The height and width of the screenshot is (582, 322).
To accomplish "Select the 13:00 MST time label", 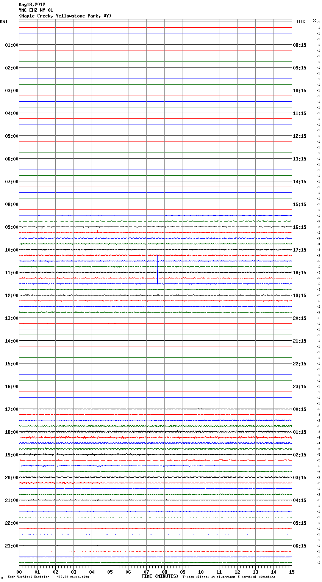I will [x=12, y=318].
